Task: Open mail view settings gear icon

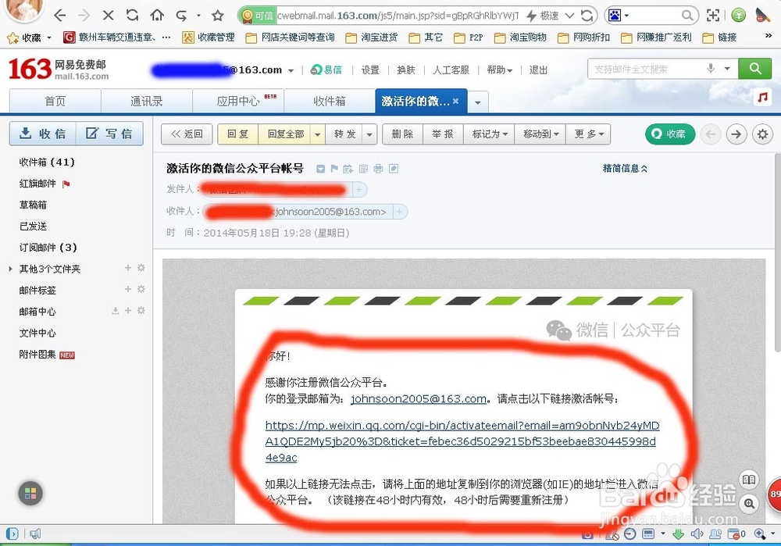Action: click(x=762, y=134)
